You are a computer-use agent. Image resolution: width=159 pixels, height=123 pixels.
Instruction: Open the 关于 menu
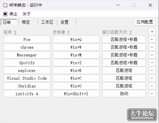click(x=27, y=14)
